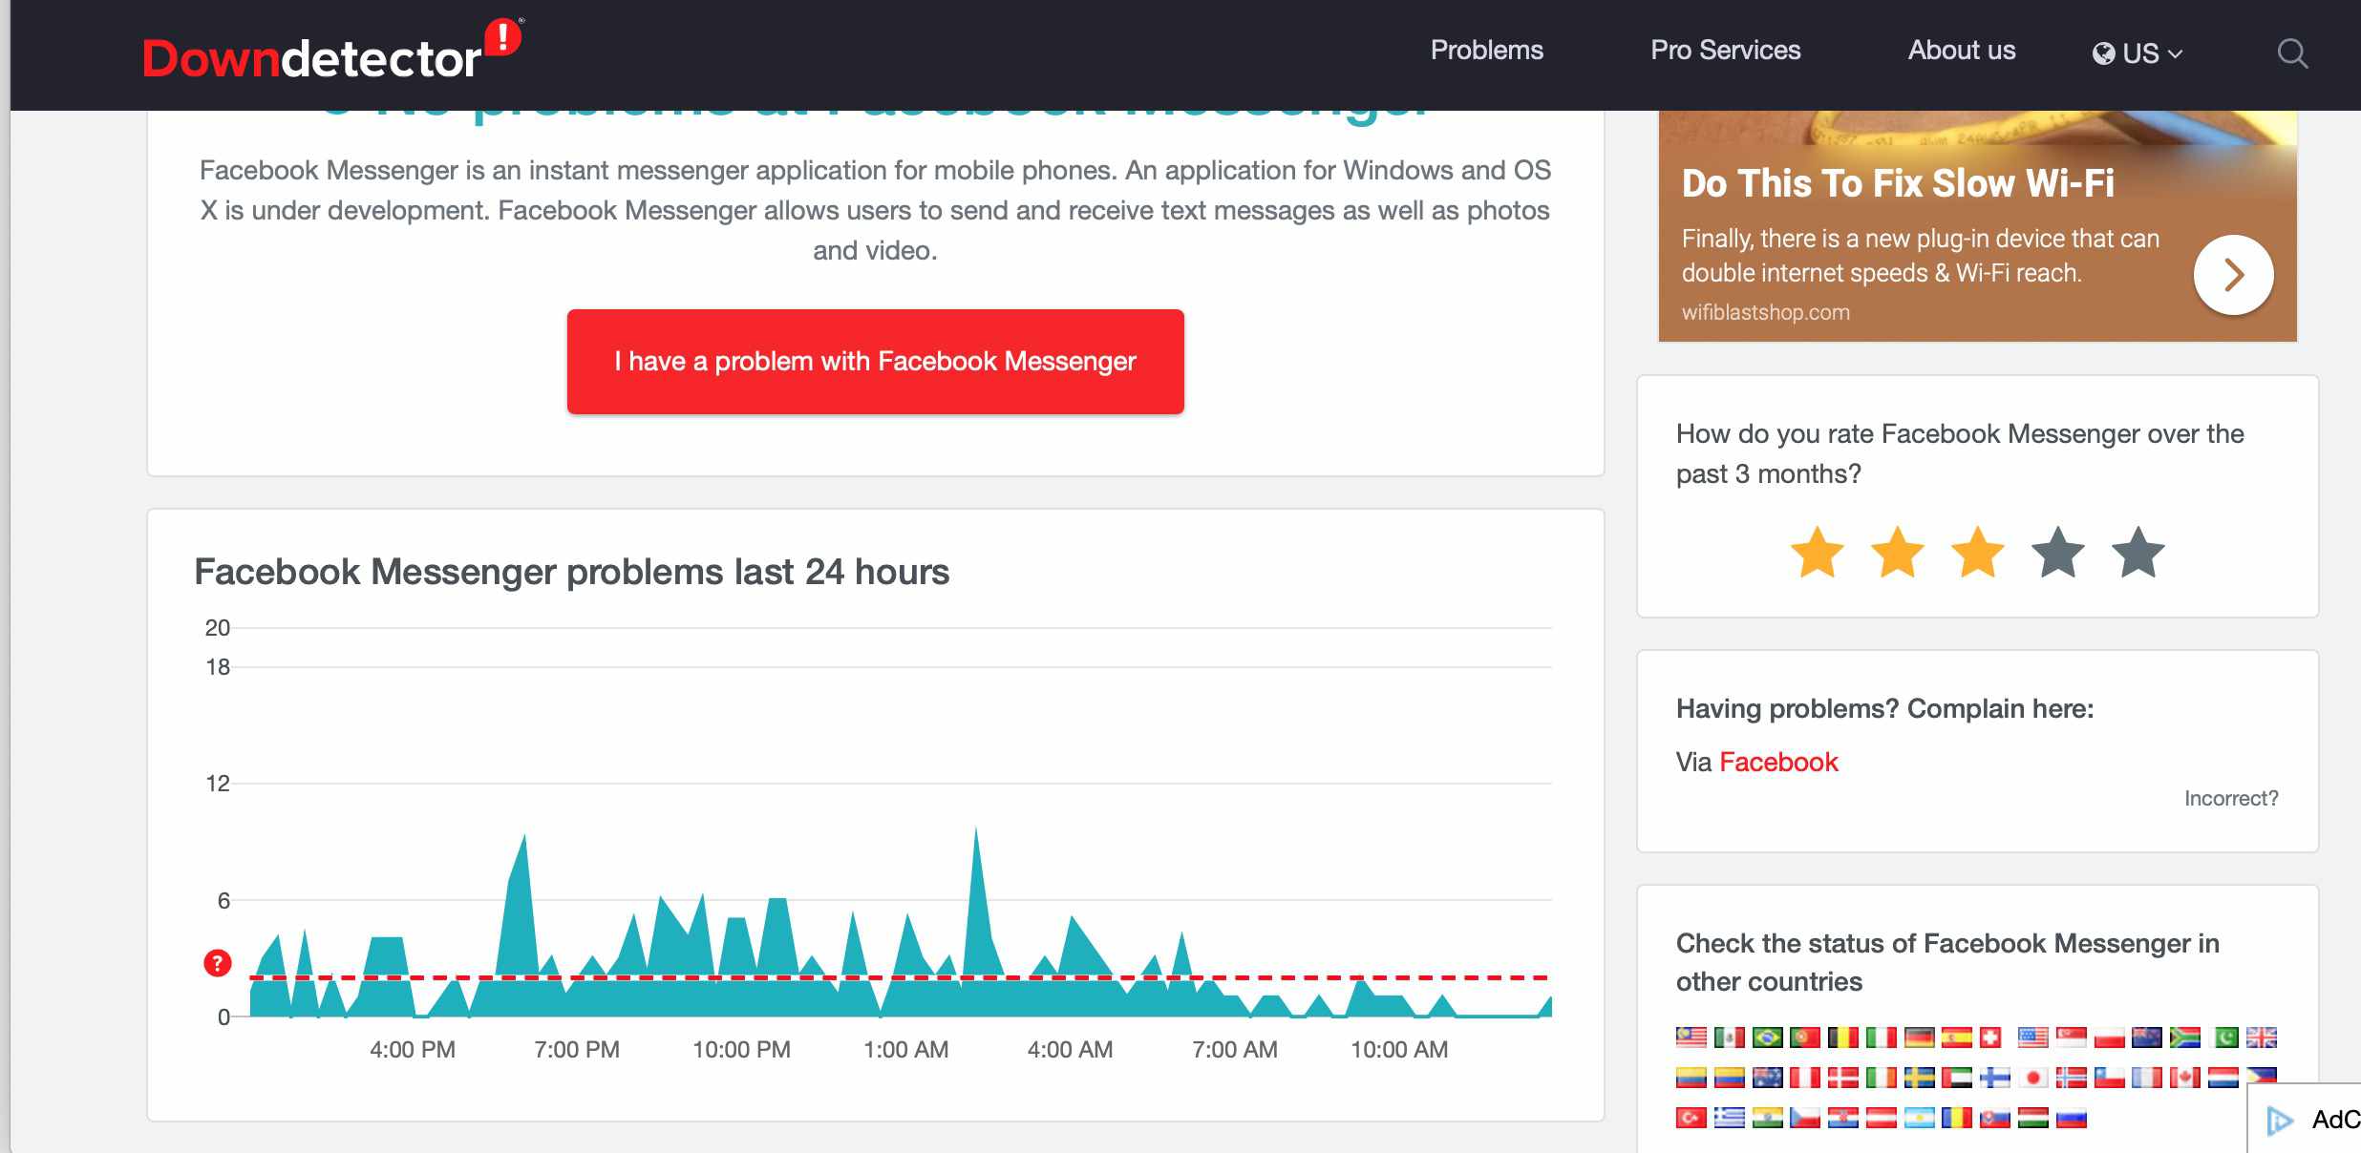The height and width of the screenshot is (1153, 2361).
Task: Click the Problems menu item
Action: click(1486, 52)
